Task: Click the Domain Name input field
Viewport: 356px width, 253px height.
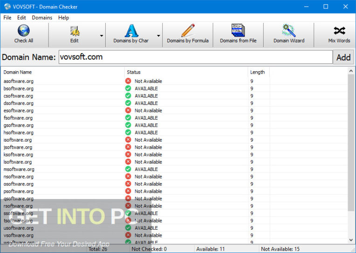Action: point(196,57)
